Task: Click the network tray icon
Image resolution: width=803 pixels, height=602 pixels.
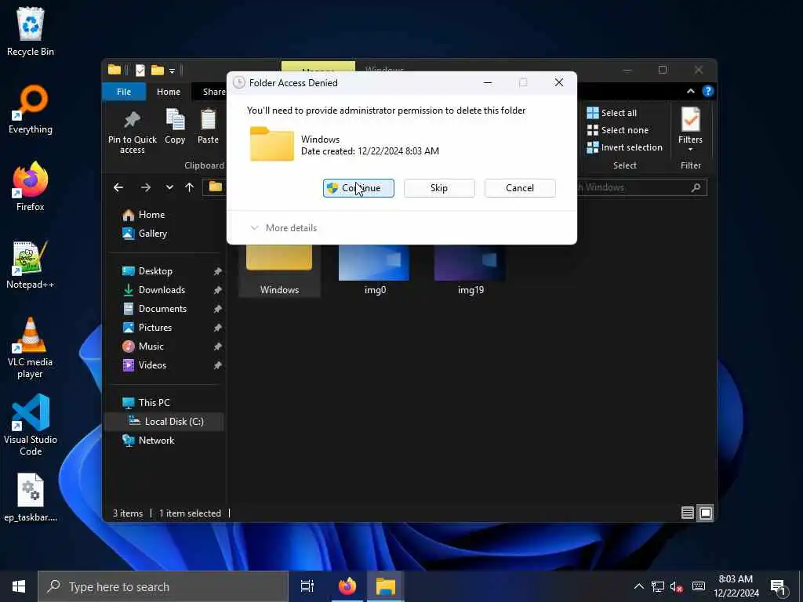Action: tap(658, 586)
